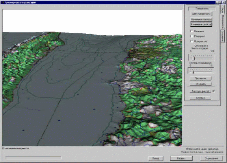This screenshot has height=163, width=227.
Task: Click the second button in the surface panel
Action: 201,19
